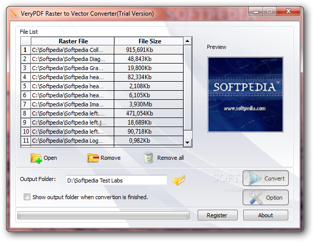Image resolution: width=314 pixels, height=242 pixels.
Task: Click the 471,054Kb file size cell
Action: click(149, 113)
